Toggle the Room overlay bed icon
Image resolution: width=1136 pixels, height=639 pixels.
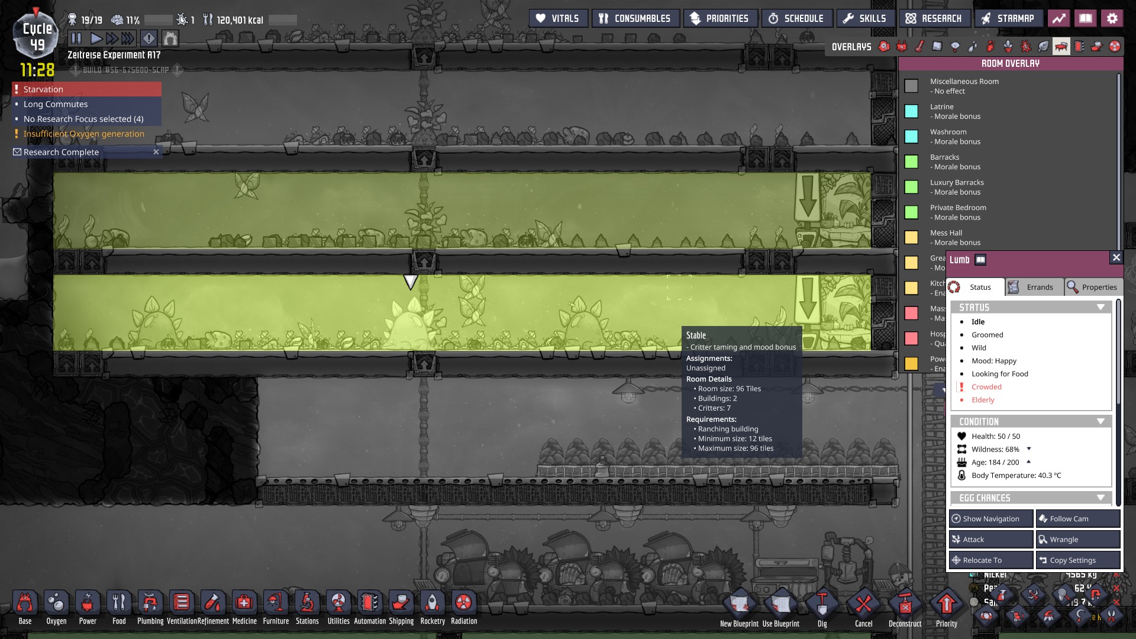pos(1061,47)
